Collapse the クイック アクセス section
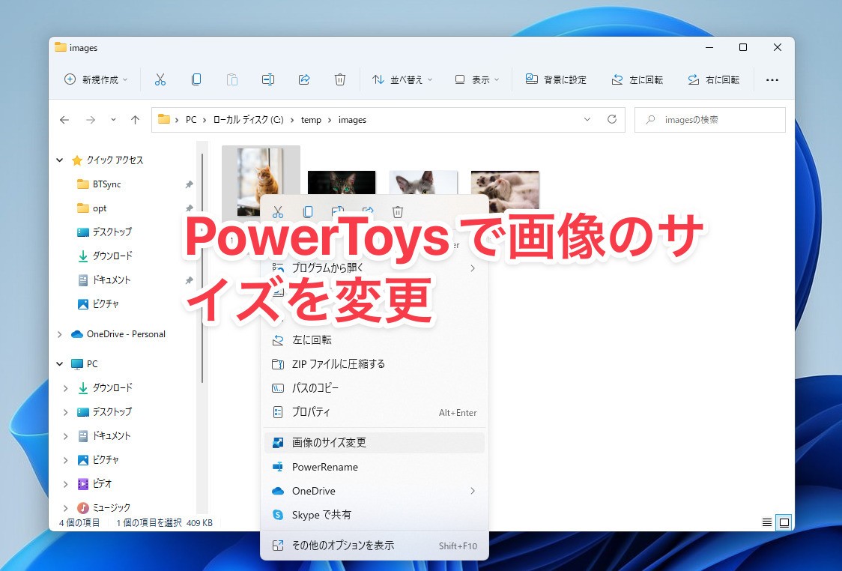This screenshot has height=571, width=842. click(x=59, y=160)
